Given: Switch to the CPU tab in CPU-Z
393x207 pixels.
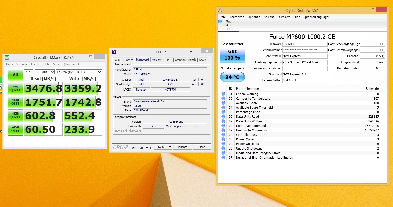Looking at the screenshot, I should coord(118,60).
